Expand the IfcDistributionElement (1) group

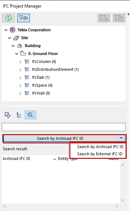[20, 70]
